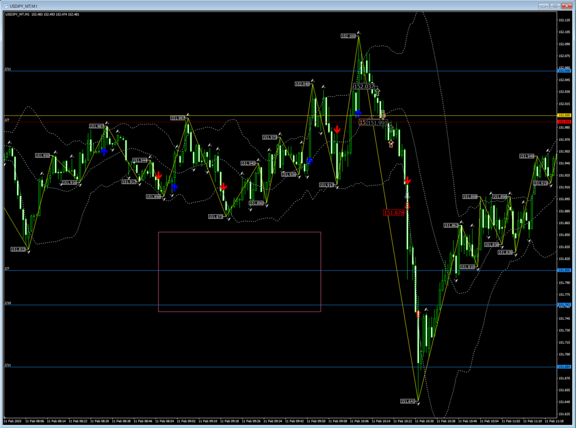Click the USDJPY_MT,M1 OHLC info line in the chart
The image size is (576, 428).
[x=42, y=14]
